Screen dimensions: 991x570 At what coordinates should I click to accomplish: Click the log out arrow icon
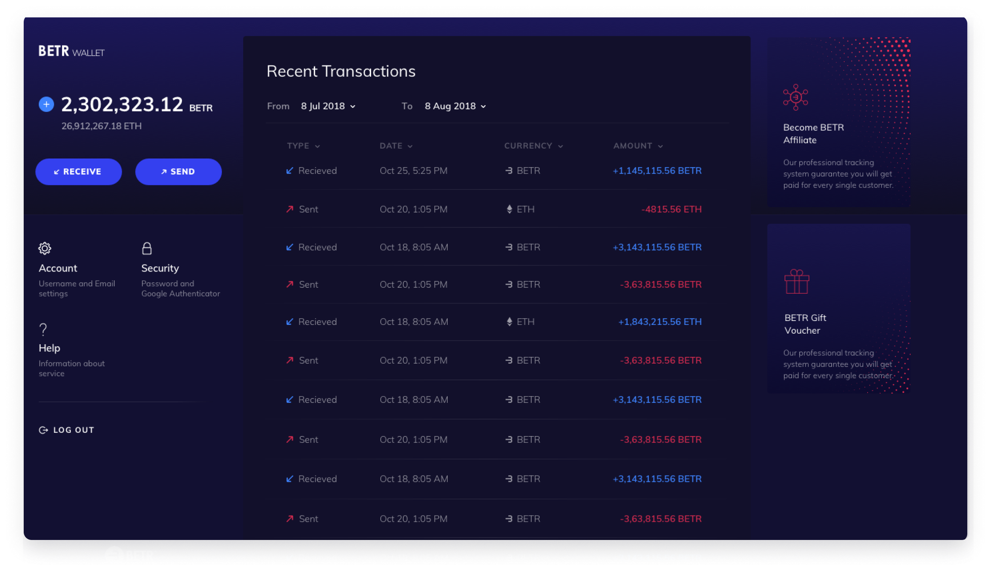coord(43,430)
